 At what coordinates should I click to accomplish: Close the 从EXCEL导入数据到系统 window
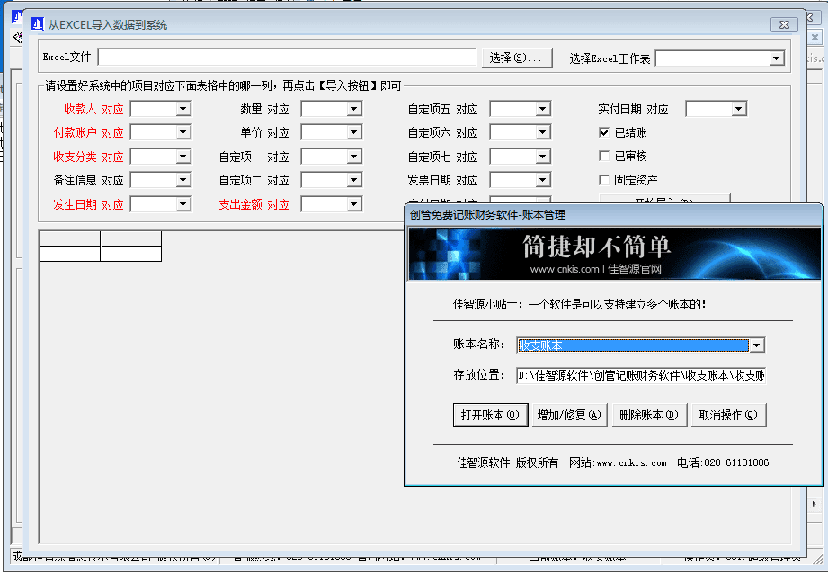click(784, 24)
